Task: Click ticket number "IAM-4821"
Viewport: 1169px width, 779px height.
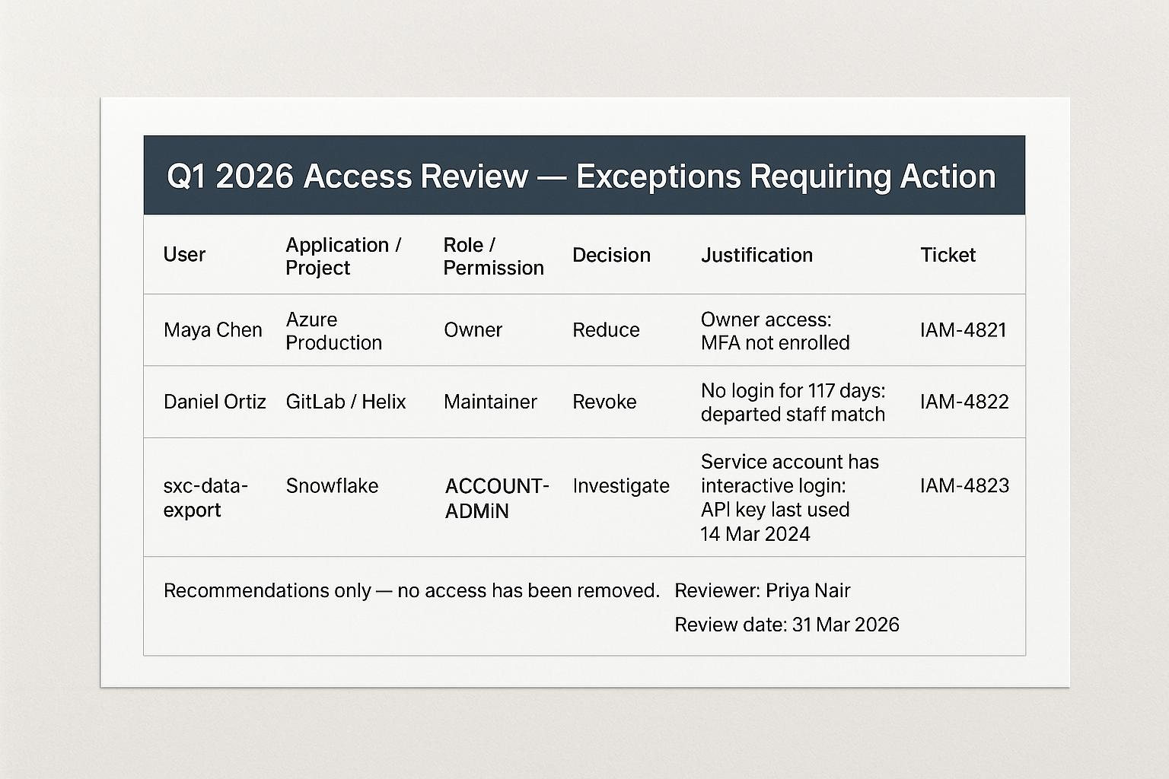Action: click(963, 330)
